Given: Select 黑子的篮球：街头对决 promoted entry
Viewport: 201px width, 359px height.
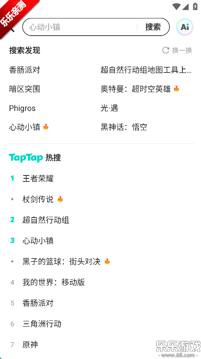Looking at the screenshot, I should tap(61, 262).
